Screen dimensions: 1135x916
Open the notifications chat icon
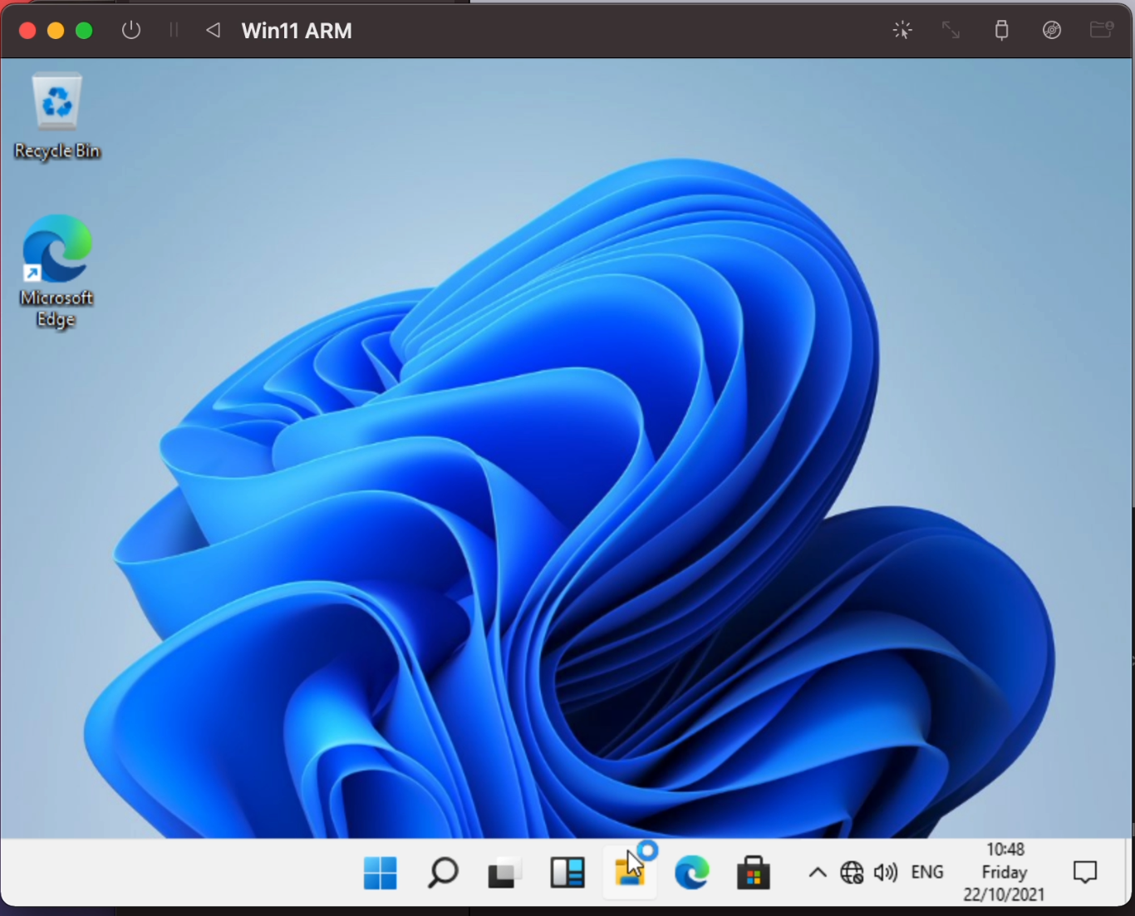pos(1085,872)
